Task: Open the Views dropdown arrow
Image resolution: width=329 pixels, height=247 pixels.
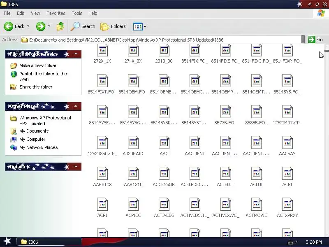Action: click(x=145, y=27)
